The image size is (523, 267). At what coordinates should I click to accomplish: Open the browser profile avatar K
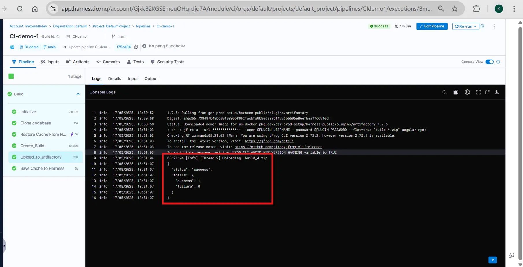(x=499, y=9)
